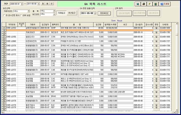This screenshot has height=115, width=181.
Task: Click the 입고일자 column header
Action: (x=45, y=25)
